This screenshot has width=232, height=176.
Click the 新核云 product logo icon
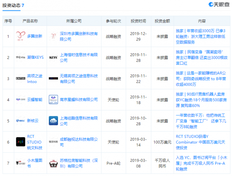(x=21, y=121)
